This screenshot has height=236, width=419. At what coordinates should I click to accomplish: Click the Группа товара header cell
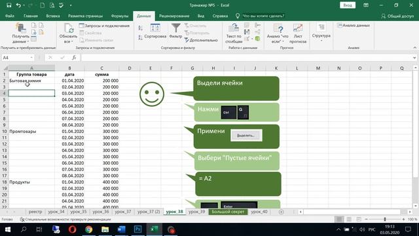coord(31,74)
